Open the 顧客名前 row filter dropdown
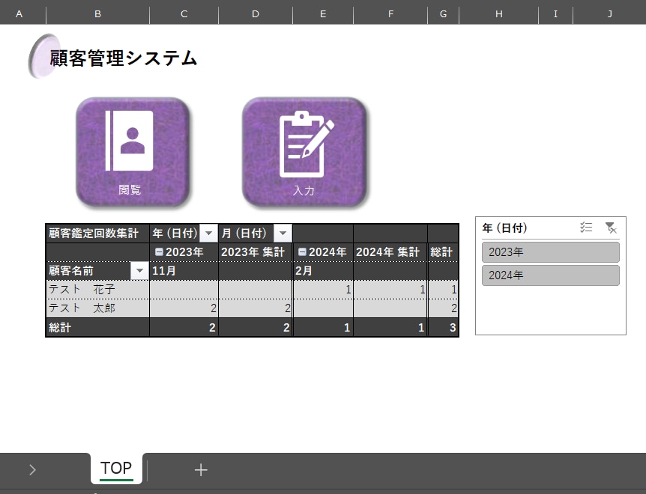The height and width of the screenshot is (494, 646). pyautogui.click(x=139, y=271)
